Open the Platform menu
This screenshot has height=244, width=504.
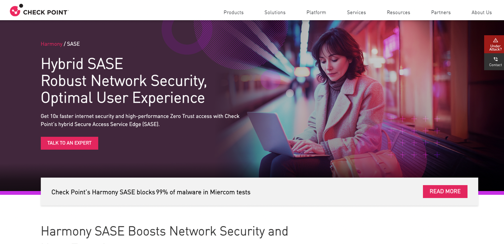point(316,13)
